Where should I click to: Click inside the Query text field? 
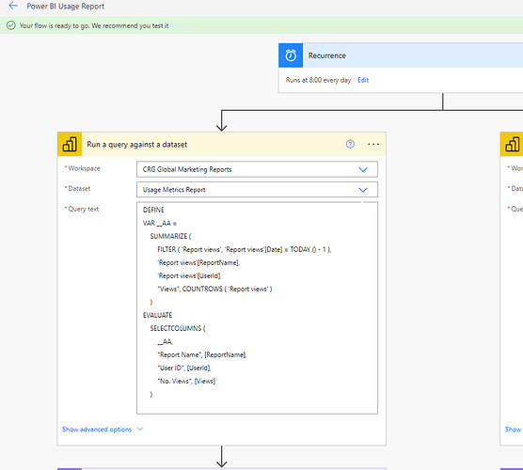point(257,308)
